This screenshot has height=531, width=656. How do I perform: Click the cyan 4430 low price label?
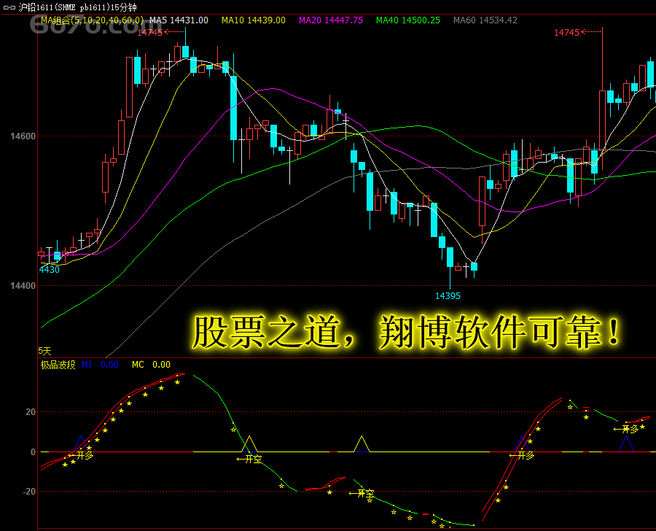[x=50, y=270]
